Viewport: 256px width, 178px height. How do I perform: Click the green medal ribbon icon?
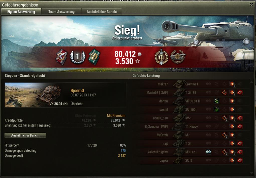click(x=94, y=57)
